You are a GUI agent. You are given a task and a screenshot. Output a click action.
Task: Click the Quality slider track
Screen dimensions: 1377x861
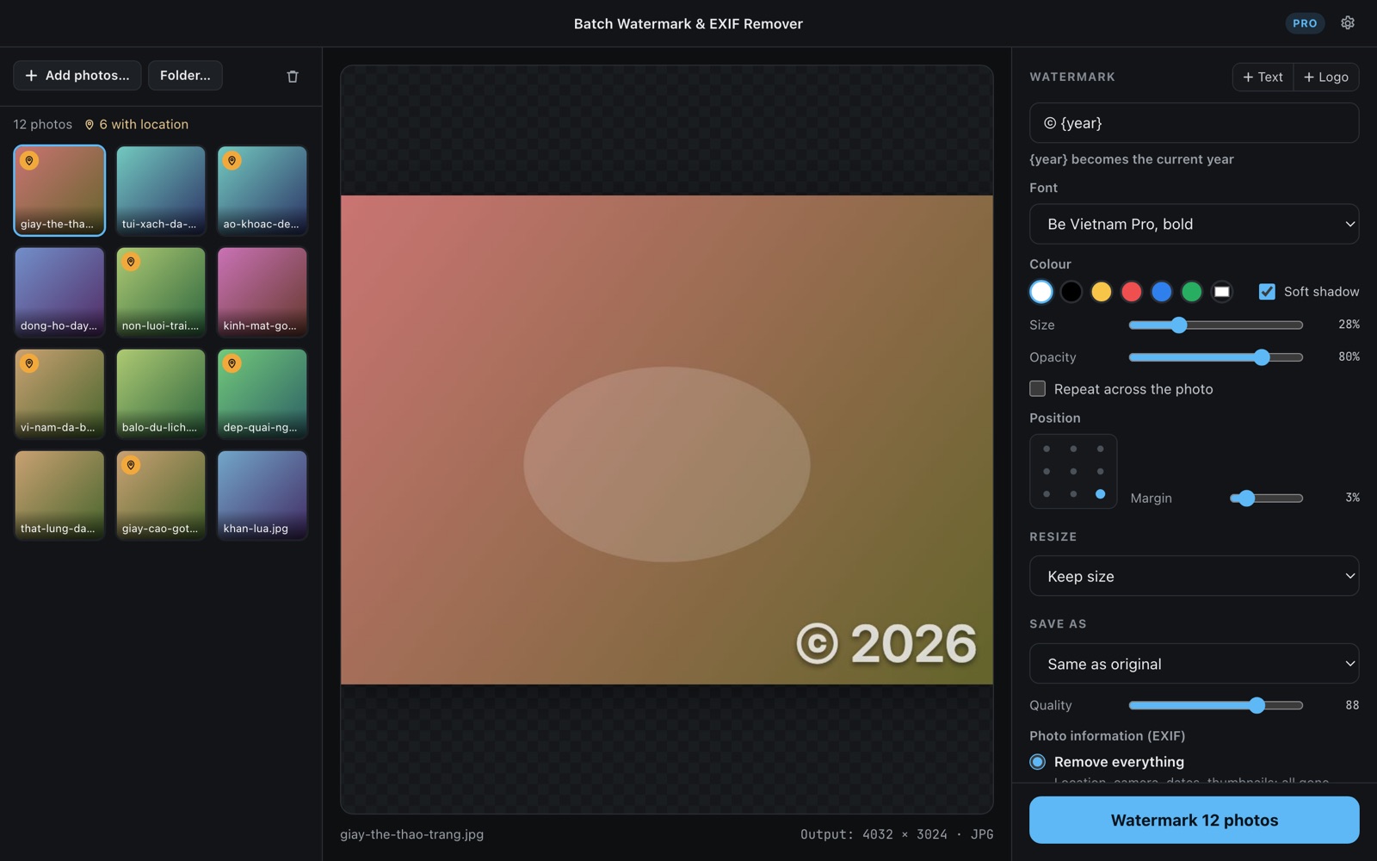(x=1215, y=705)
